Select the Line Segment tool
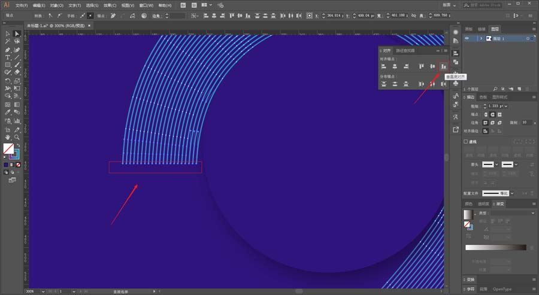The width and height of the screenshot is (539, 295). coord(17,57)
